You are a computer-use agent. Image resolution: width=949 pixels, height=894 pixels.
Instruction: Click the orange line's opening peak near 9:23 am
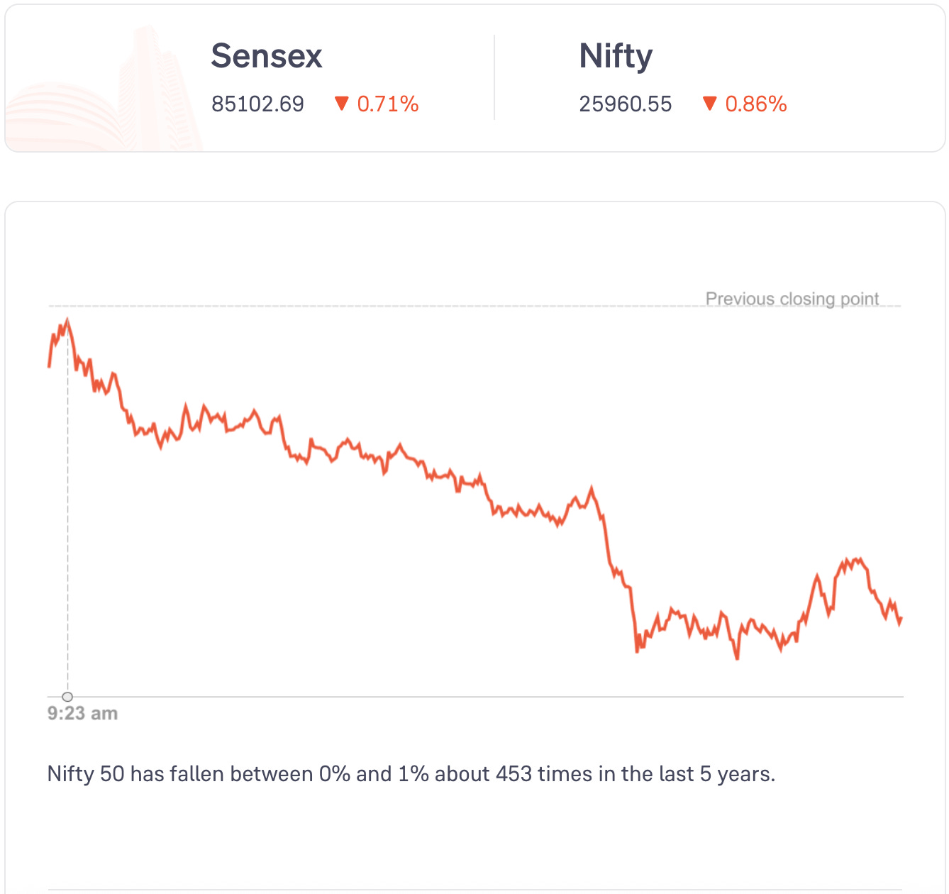tap(67, 321)
